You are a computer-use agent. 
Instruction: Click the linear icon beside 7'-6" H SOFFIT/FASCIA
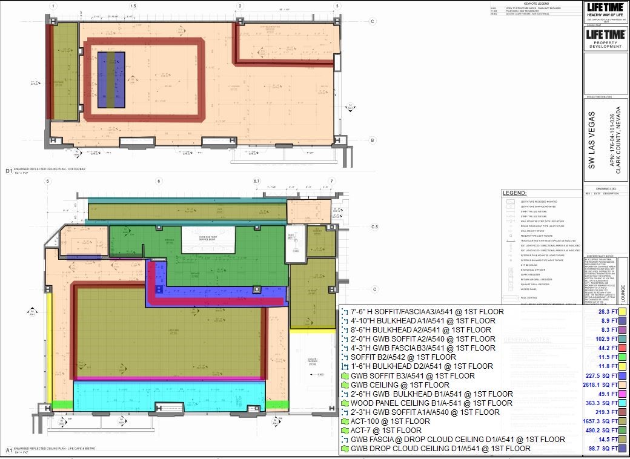pyautogui.click(x=345, y=312)
